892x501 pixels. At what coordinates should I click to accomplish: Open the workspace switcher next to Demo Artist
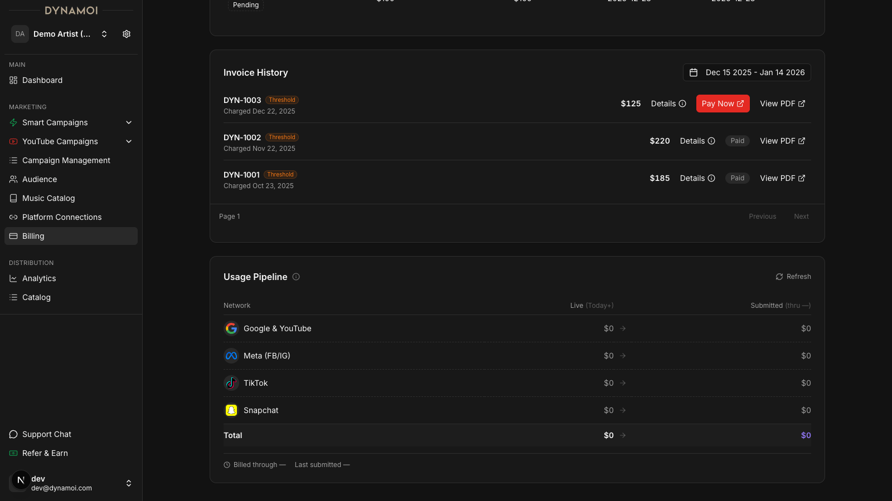coord(104,34)
